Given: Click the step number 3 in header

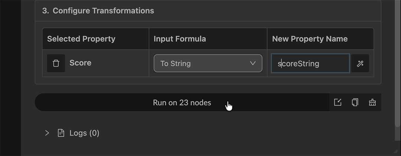Looking at the screenshot, I should (45, 11).
